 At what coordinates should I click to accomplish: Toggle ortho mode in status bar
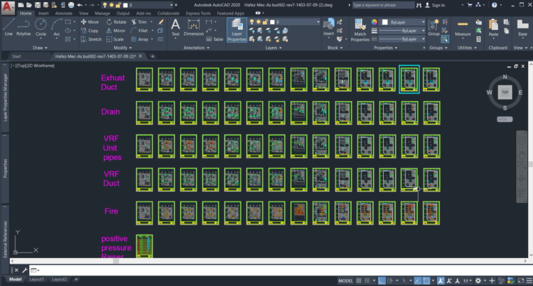(382, 280)
